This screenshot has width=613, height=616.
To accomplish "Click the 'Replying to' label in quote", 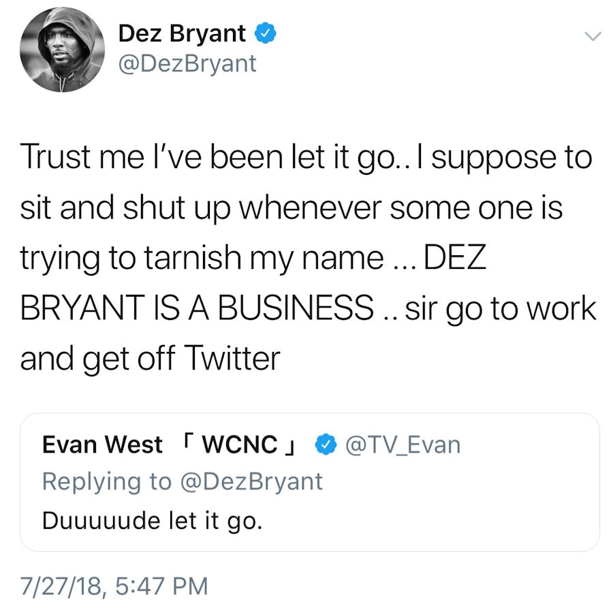I will click(x=107, y=481).
